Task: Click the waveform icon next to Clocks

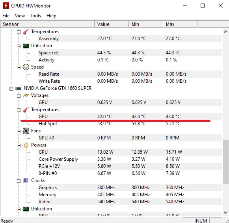Action: tap(26, 181)
